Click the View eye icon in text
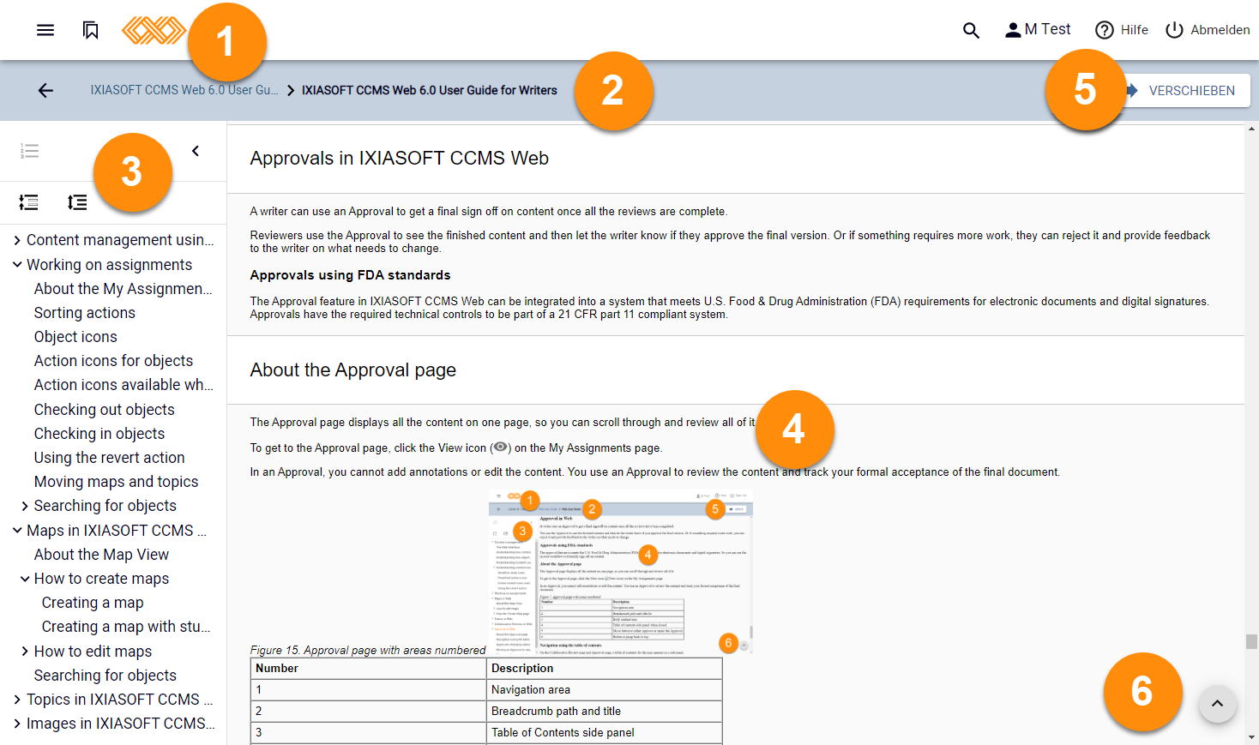Viewport: 1259px width, 745px height. [500, 447]
